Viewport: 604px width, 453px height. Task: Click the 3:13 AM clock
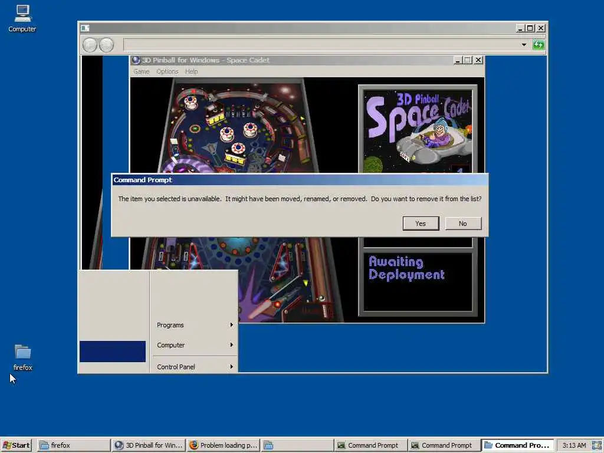[574, 445]
